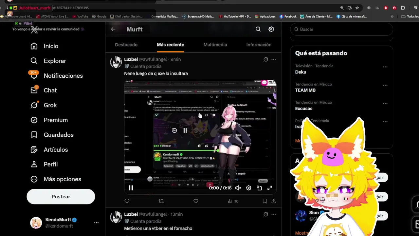This screenshot has height=236, width=419.
Task: Open Más opciones in the sidebar
Action: click(56, 179)
